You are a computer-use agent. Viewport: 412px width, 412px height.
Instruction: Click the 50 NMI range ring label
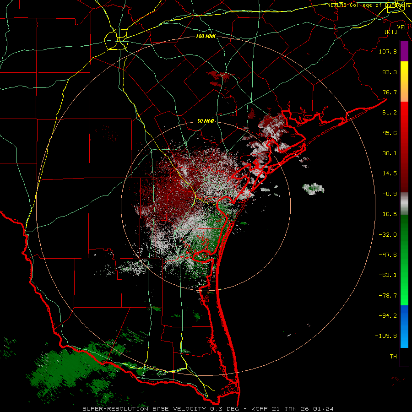[x=206, y=121]
